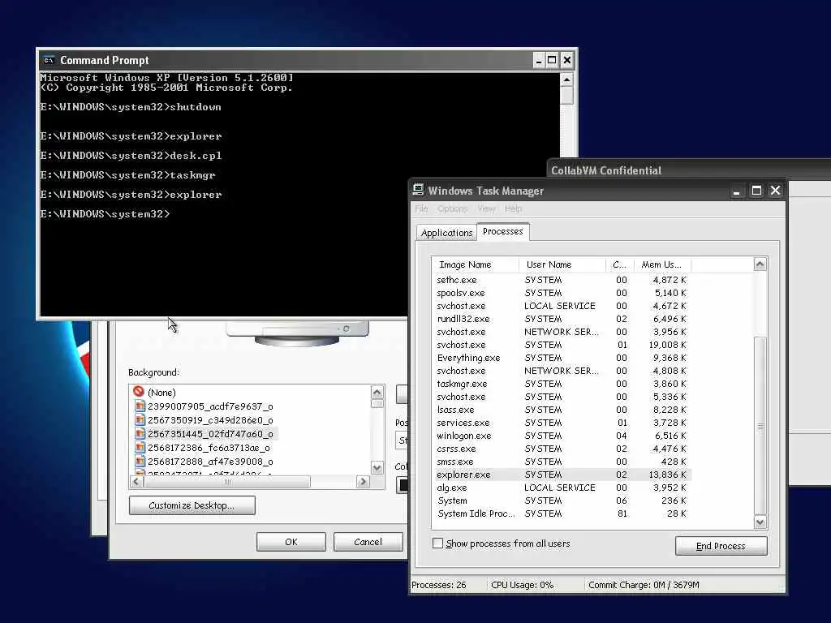Select the smss.exe process row
The width and height of the screenshot is (831, 623).
click(562, 462)
